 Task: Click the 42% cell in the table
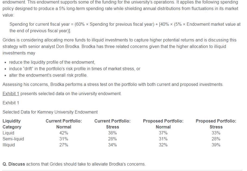[64, 133]
